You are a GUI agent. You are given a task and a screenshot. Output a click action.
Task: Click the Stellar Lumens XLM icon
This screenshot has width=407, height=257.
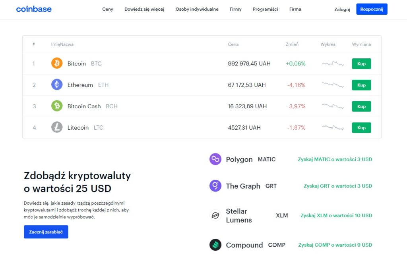click(x=215, y=215)
